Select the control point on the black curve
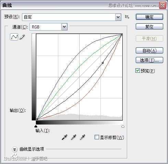This screenshot has width=168, height=164. (103, 63)
